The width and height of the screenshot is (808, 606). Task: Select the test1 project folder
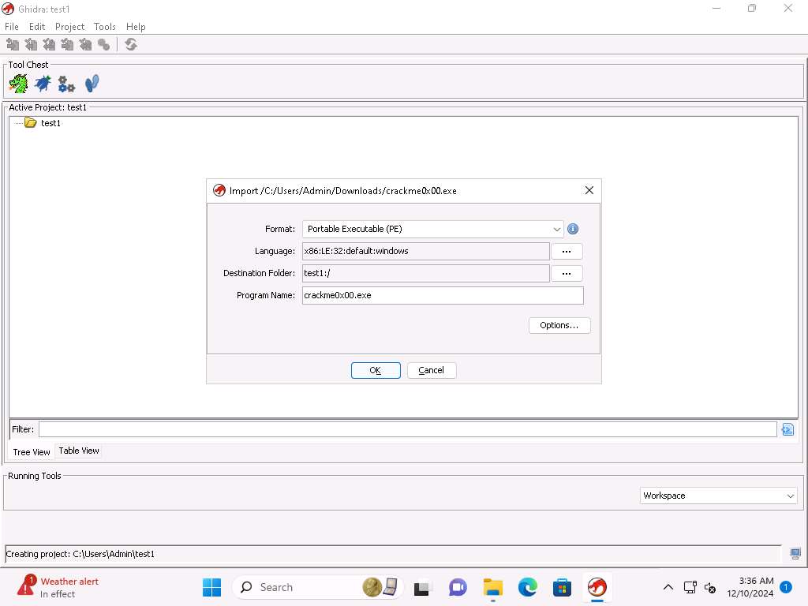tap(50, 123)
